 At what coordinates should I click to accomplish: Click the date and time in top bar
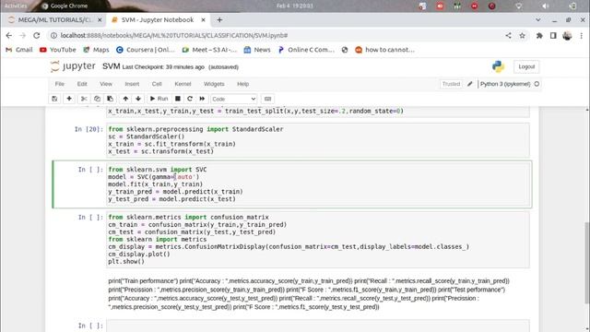tap(295, 6)
